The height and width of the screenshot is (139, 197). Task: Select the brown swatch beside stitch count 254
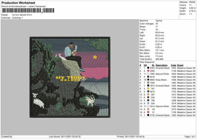pyautogui.click(x=148, y=97)
